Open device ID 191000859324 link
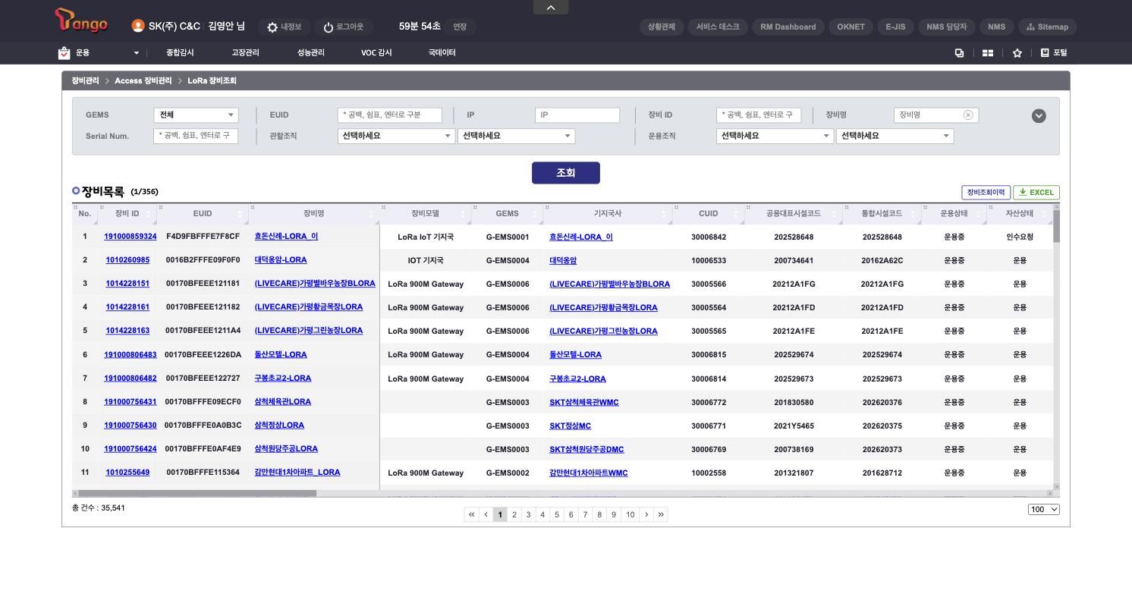The width and height of the screenshot is (1132, 616). click(130, 237)
